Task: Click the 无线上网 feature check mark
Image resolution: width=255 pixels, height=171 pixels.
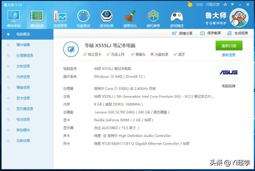Action: [x=108, y=54]
